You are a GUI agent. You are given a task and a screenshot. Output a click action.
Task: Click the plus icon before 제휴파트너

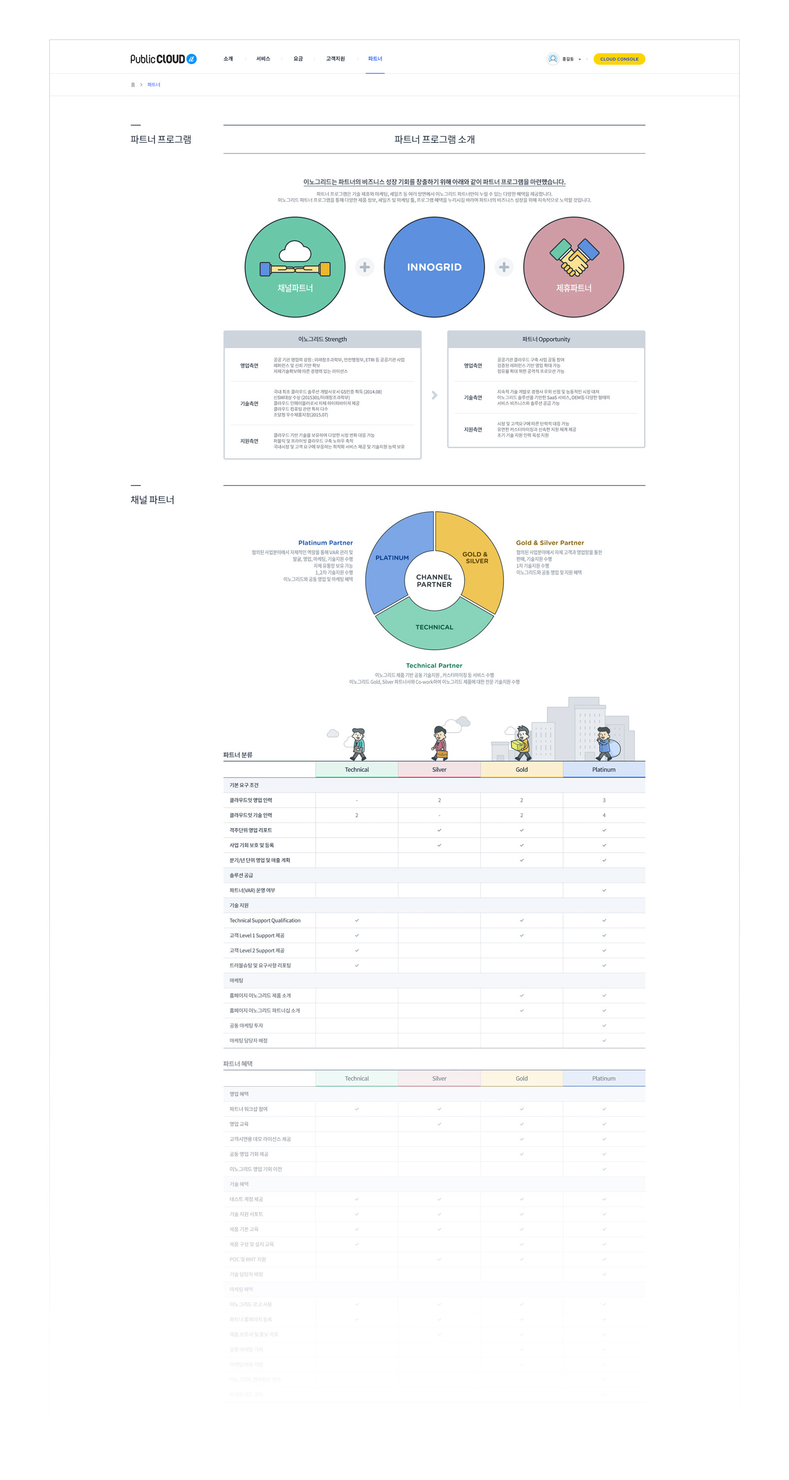point(503,266)
